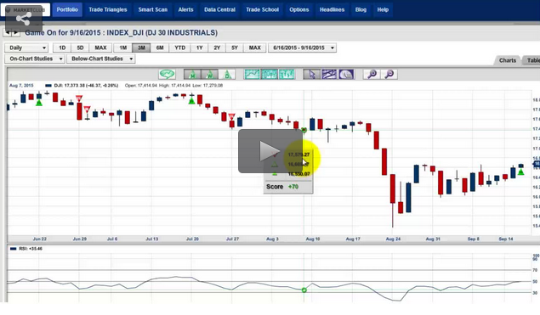This screenshot has height=315, width=540.
Task: Click the zoom in magnifier icon
Action: pos(372,74)
